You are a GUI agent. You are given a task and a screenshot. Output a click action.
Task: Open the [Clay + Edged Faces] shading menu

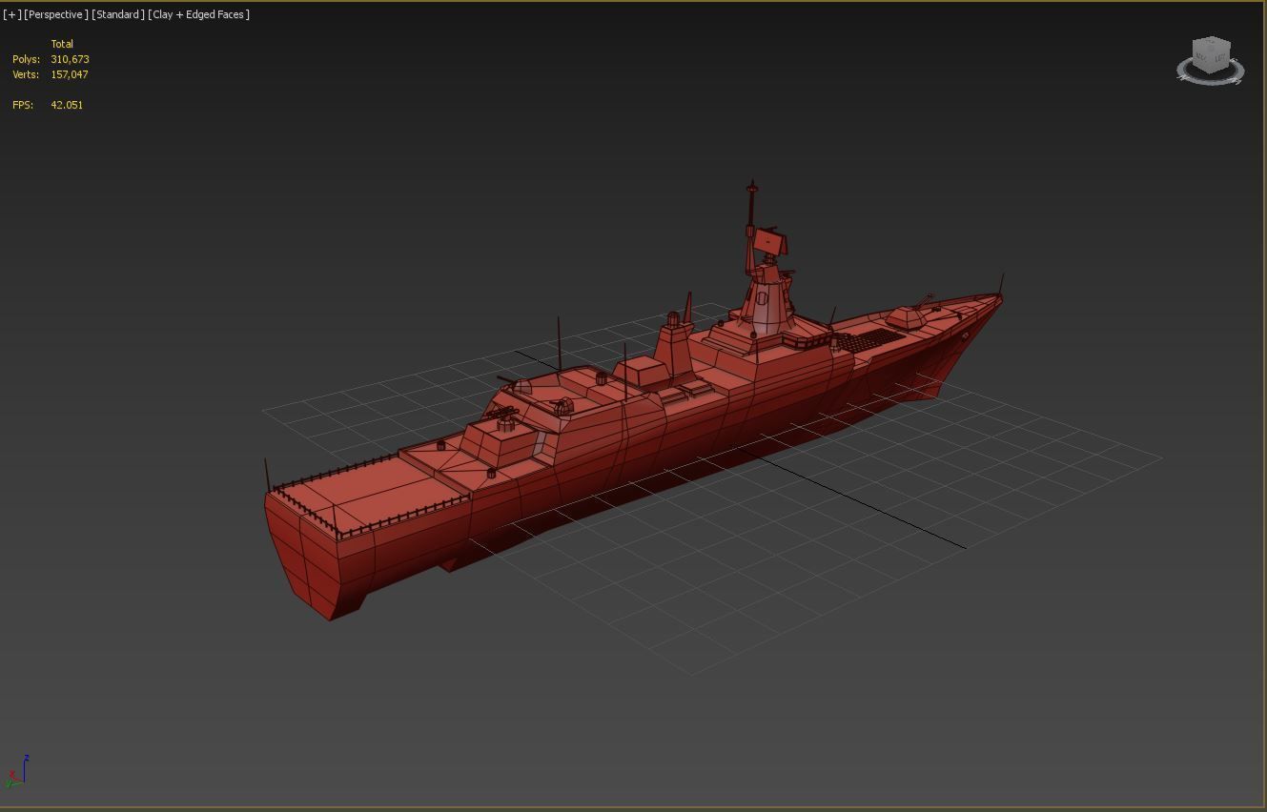point(197,14)
